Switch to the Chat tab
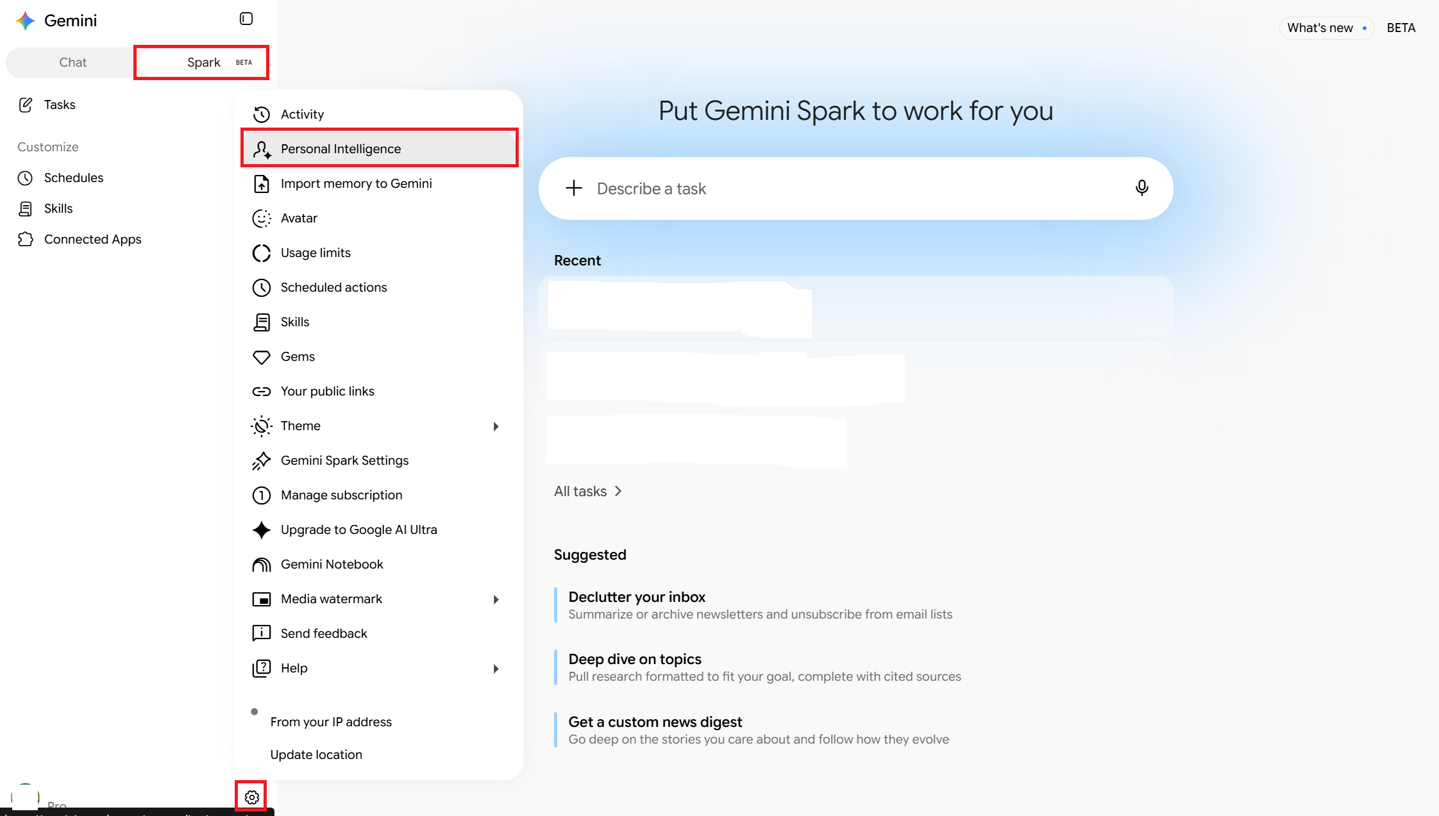1439x816 pixels. (x=72, y=62)
